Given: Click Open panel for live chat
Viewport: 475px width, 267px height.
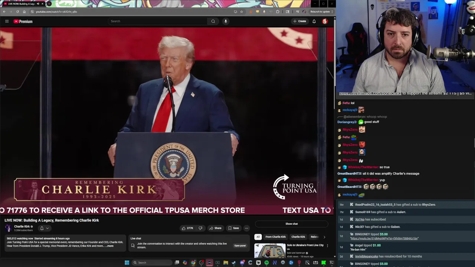Looking at the screenshot, I should [x=240, y=245].
